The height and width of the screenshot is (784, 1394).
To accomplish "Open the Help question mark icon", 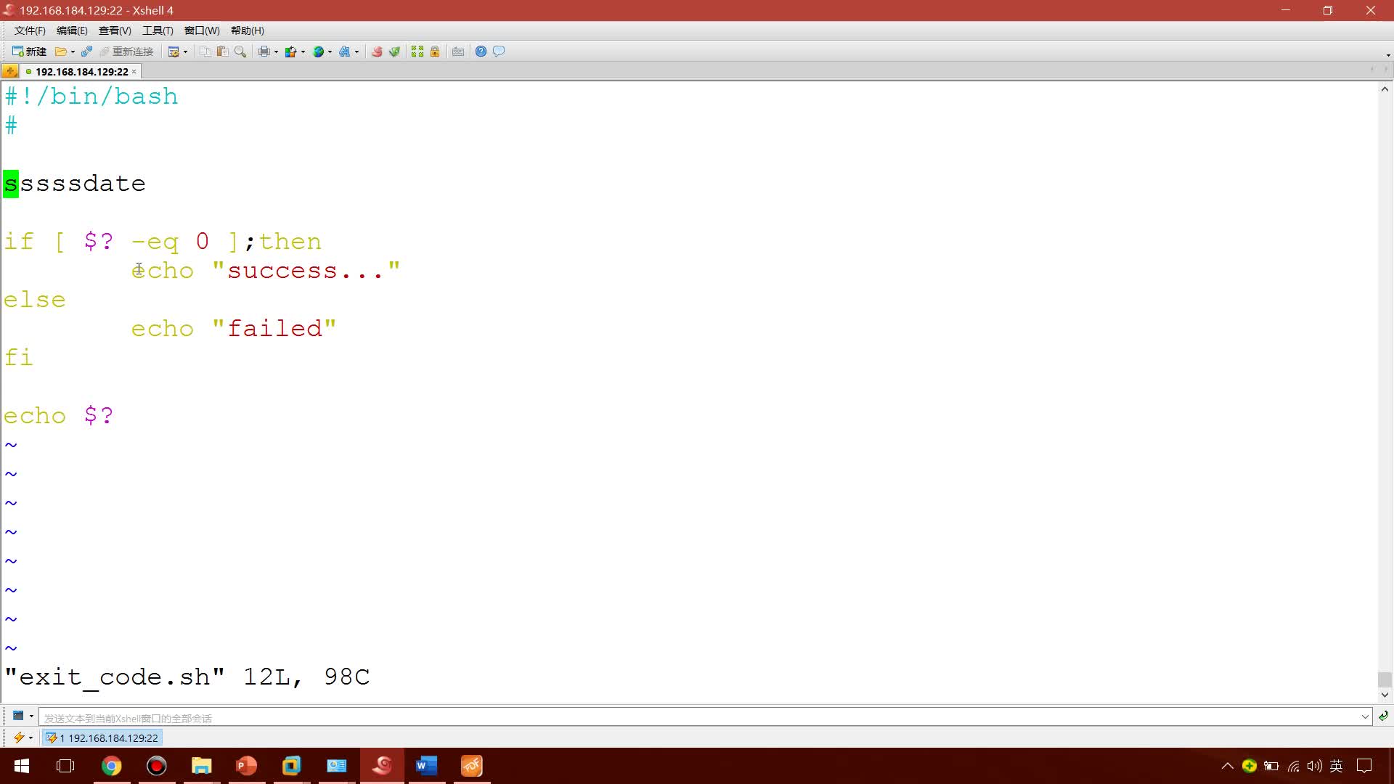I will click(x=481, y=52).
